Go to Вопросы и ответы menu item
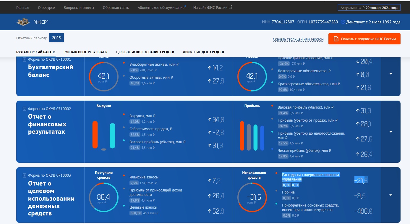410x224 pixels. [x=79, y=8]
